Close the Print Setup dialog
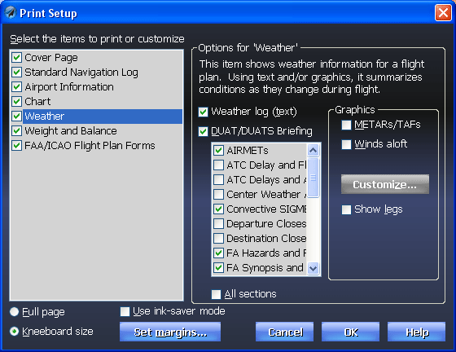Screen dimensions: 456x352 tap(443, 13)
